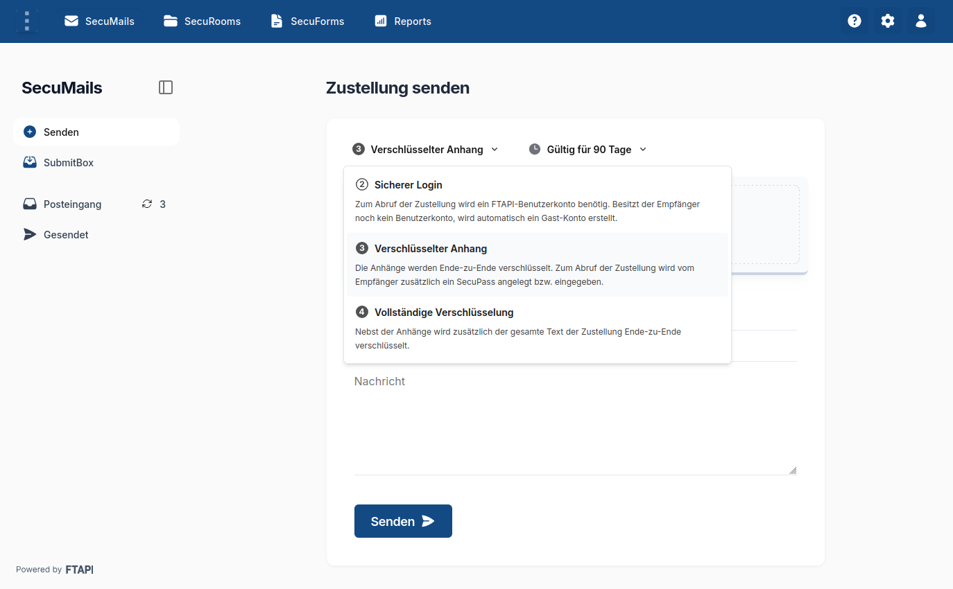Viewport: 953px width, 589px height.
Task: Open the help question mark icon
Action: 855,21
